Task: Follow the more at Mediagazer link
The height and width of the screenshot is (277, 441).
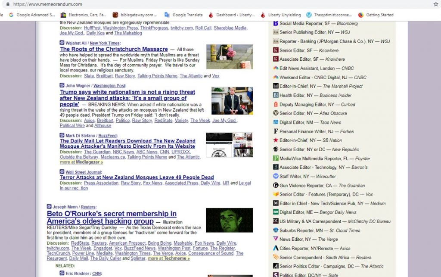Action: tap(81, 162)
